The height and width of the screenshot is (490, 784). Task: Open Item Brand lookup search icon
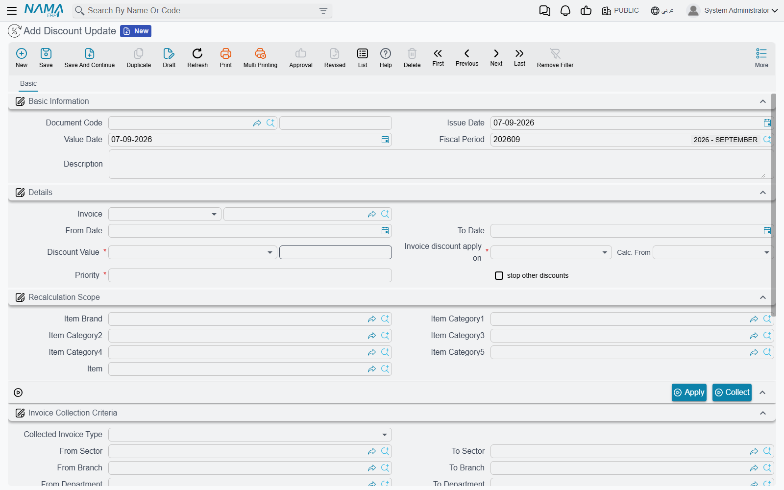pyautogui.click(x=385, y=319)
